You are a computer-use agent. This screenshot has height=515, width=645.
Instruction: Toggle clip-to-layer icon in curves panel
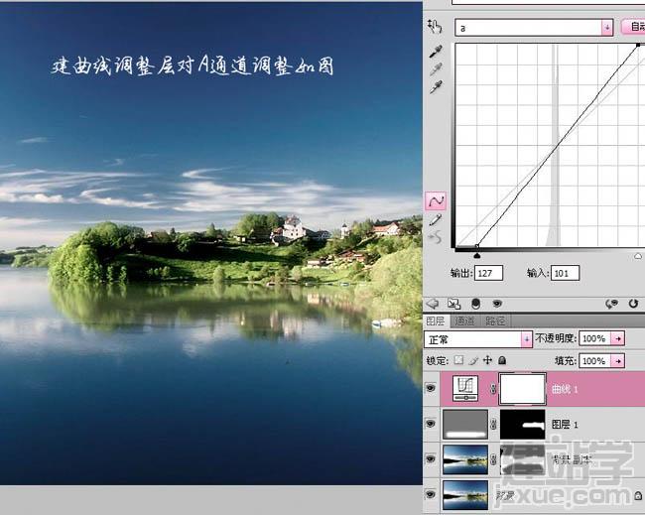pyautogui.click(x=476, y=304)
